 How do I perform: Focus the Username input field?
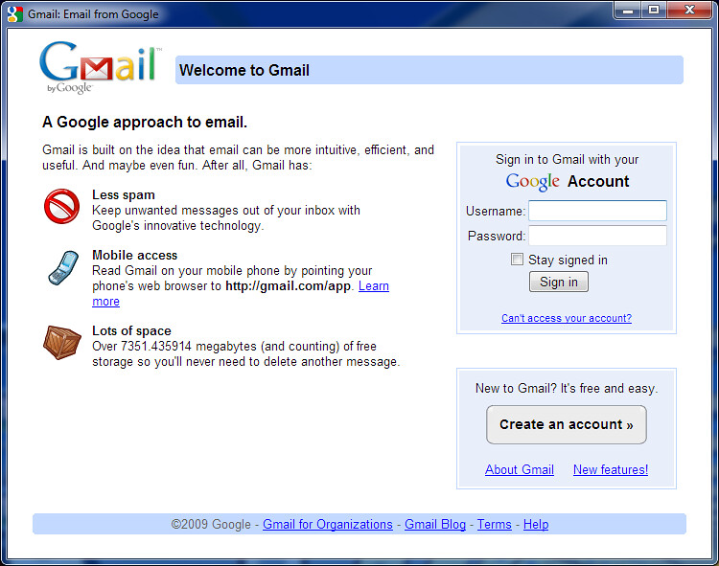597,211
